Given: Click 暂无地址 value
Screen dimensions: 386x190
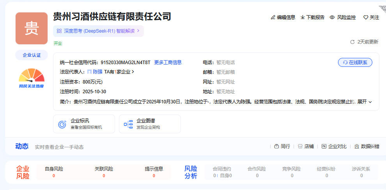Looking at the screenshot, I should [x=225, y=92].
